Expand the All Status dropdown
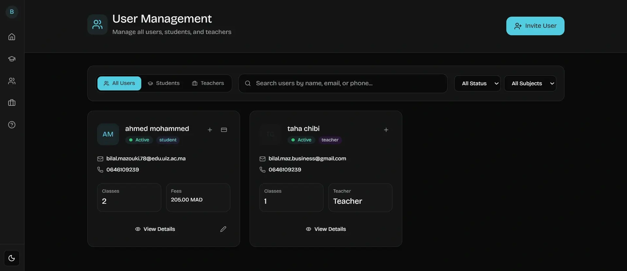This screenshot has height=271, width=627. tap(477, 84)
